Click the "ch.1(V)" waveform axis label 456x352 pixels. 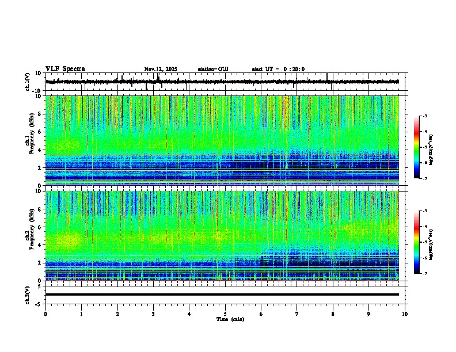tap(27, 82)
